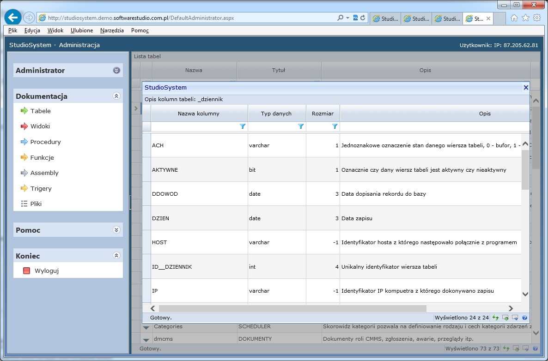This screenshot has height=361, width=548.
Task: Open the Ulubione menu
Action: coord(82,30)
